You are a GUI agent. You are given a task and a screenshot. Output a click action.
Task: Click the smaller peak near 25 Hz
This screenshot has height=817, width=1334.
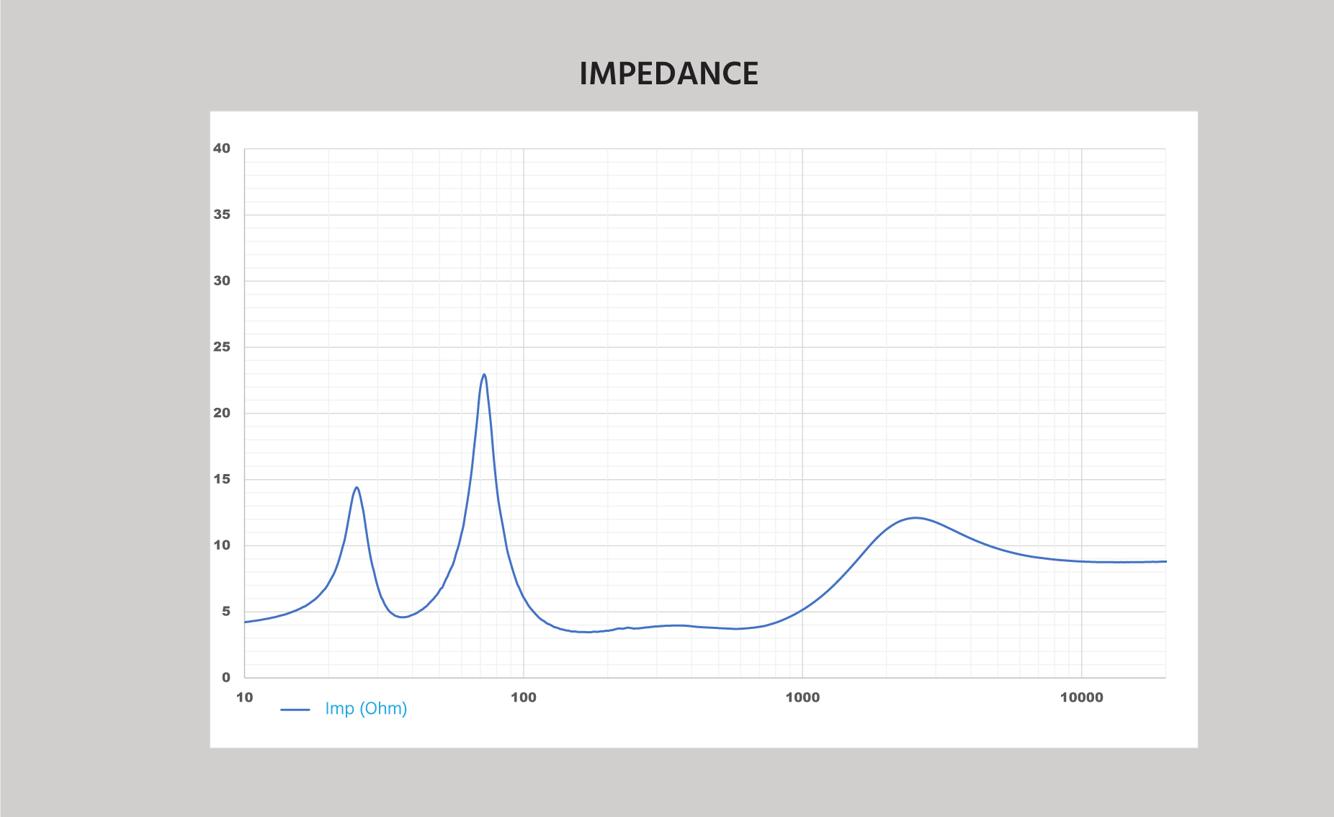[x=356, y=488]
